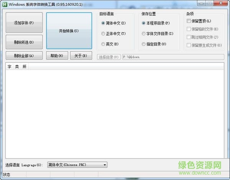
Task: Click the 删除所选 (D) button
Action: [24, 42]
